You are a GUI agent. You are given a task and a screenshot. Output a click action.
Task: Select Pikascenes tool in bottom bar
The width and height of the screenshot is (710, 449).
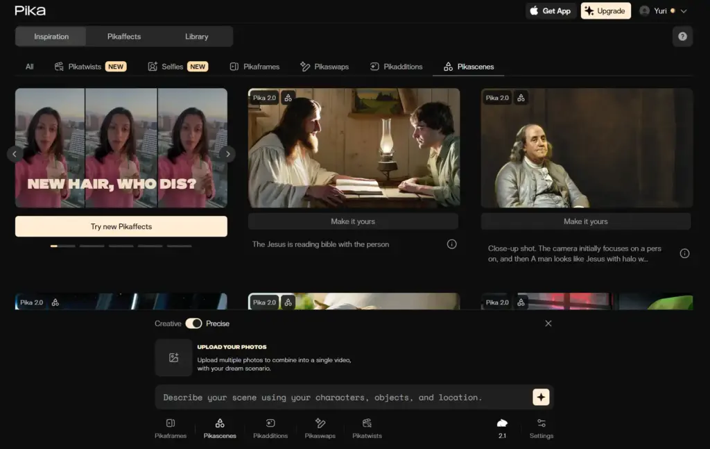[220, 428]
